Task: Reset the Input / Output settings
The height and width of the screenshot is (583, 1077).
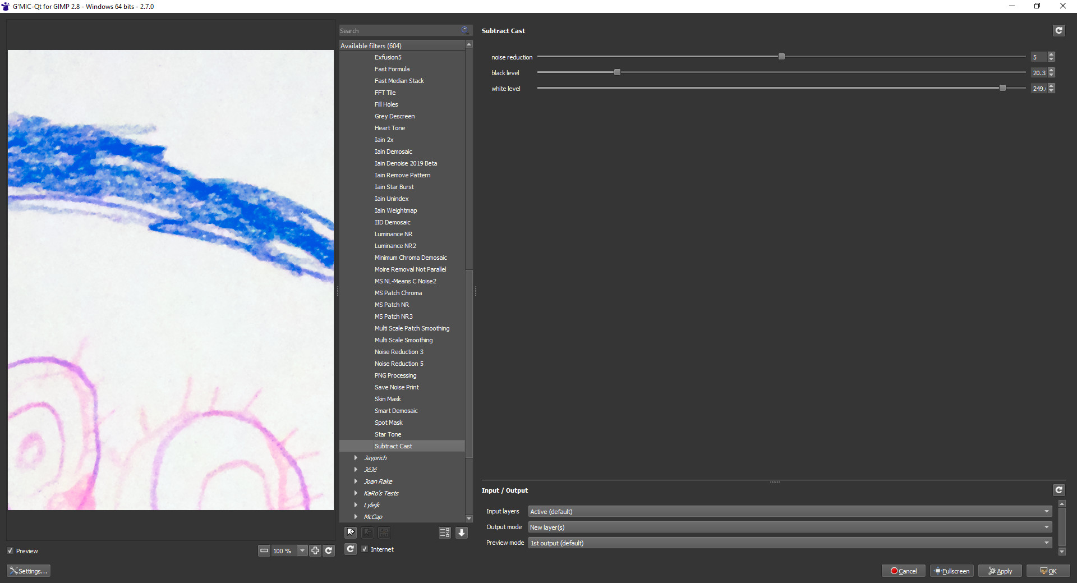Action: [x=1058, y=490]
